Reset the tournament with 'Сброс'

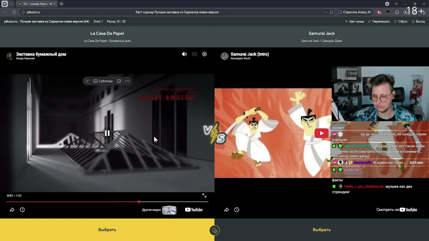(401, 21)
